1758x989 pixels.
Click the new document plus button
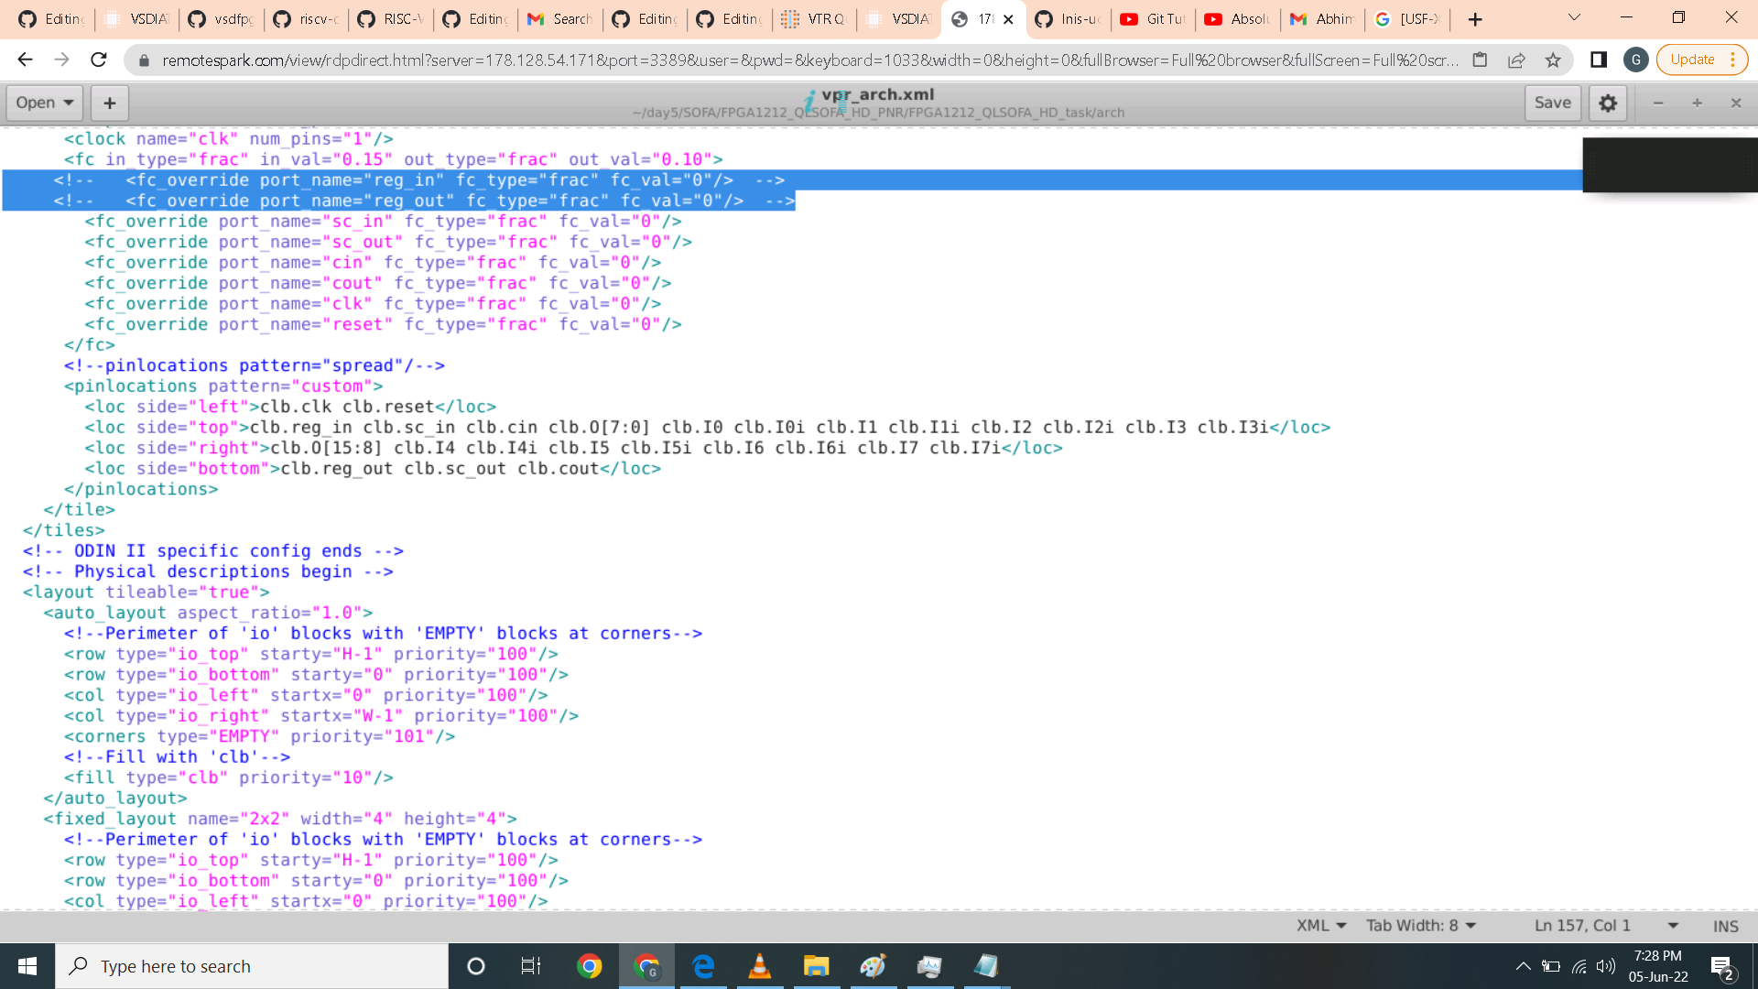pyautogui.click(x=109, y=103)
